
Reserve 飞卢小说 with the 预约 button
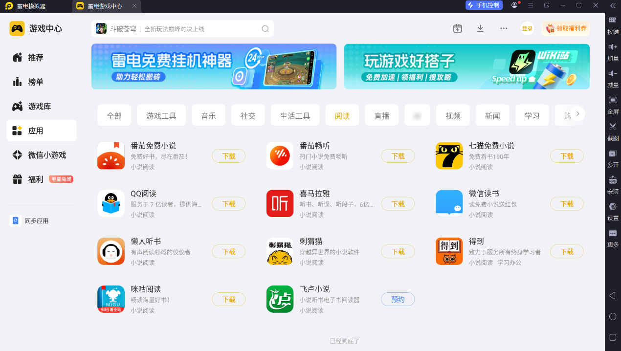pos(398,299)
